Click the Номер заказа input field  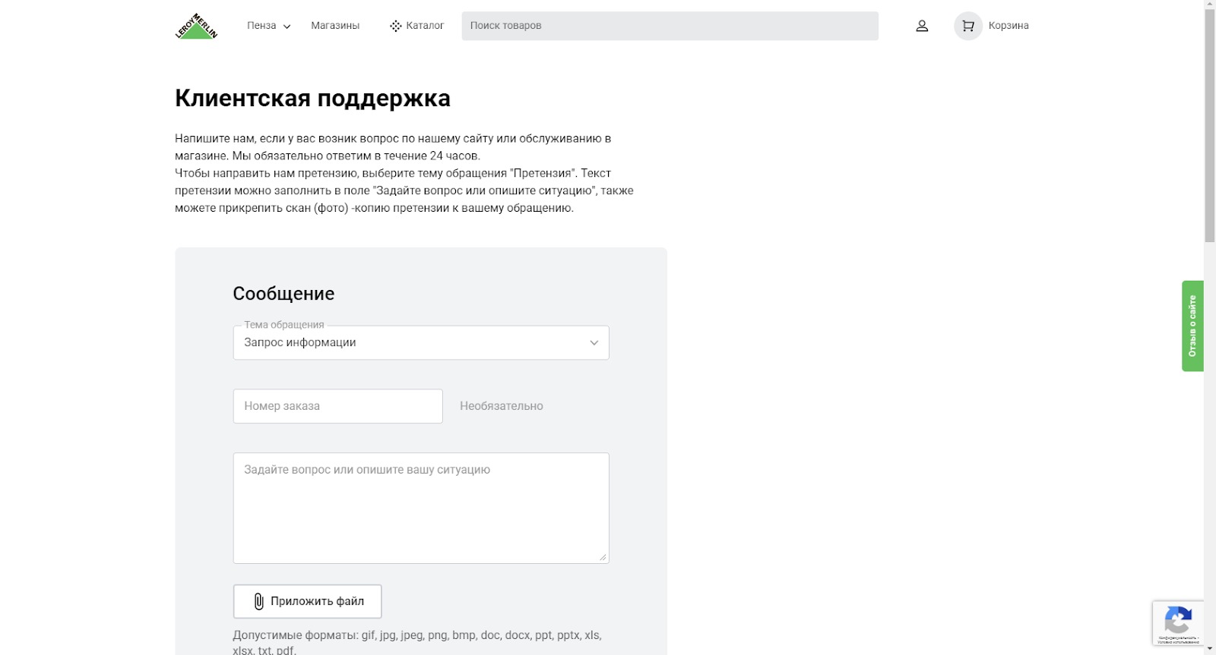tap(337, 406)
